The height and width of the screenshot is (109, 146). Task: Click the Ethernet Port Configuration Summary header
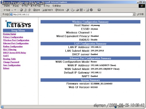tap(91, 58)
